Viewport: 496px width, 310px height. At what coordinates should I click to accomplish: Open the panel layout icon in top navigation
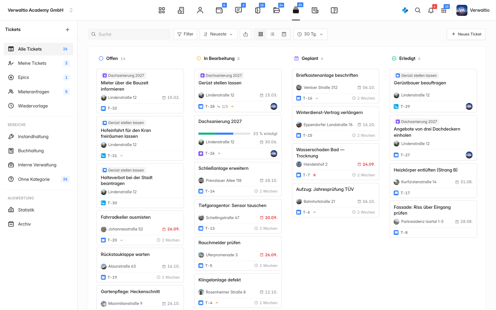click(x=334, y=10)
